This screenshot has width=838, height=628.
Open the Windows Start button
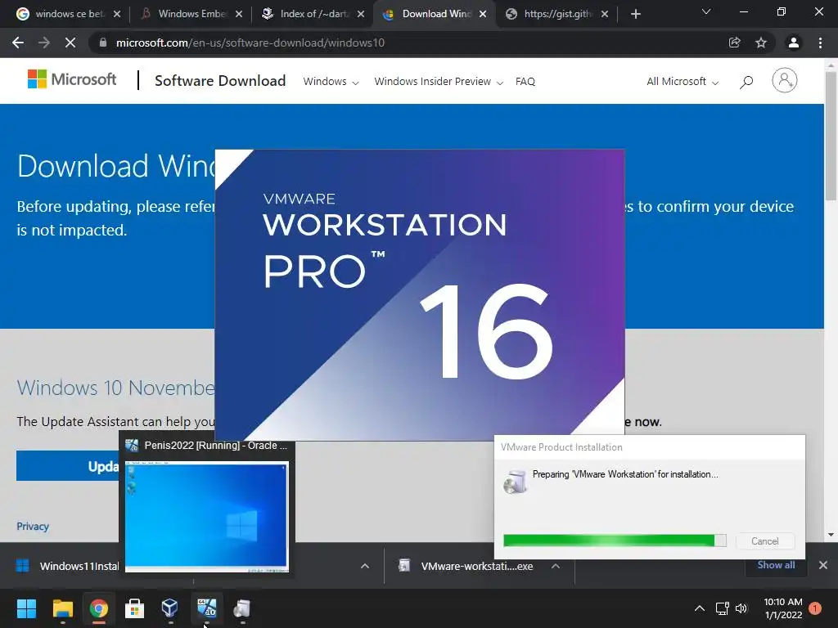[26, 608]
